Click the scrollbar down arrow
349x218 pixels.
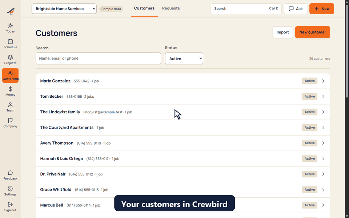[347, 216]
